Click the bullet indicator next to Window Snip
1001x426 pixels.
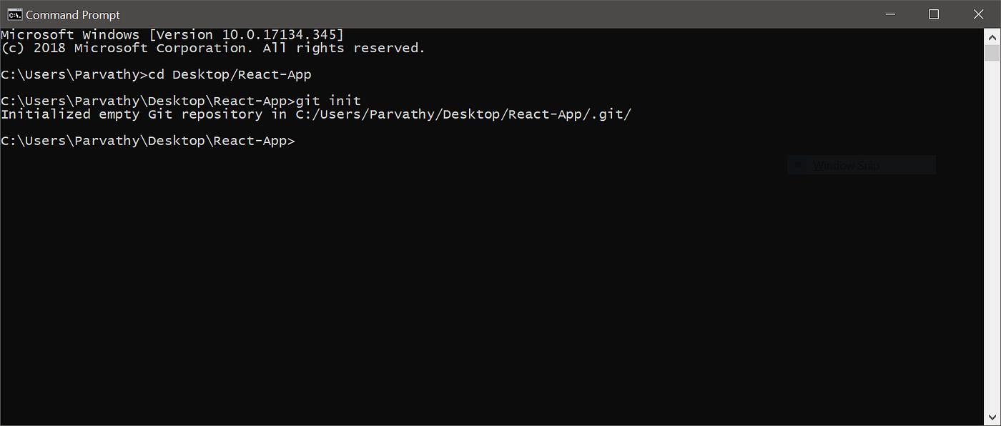click(x=799, y=165)
